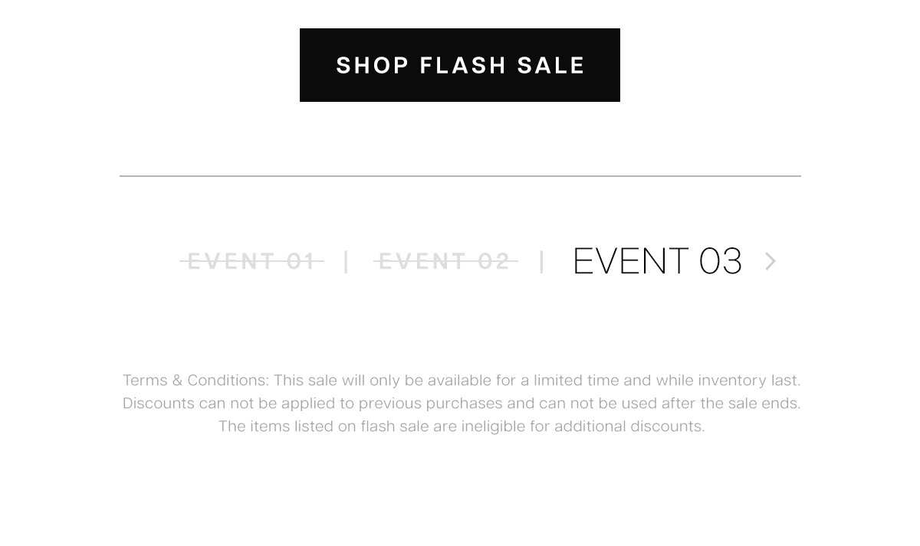Click the separator bar between EVENT 01 and 02
920x546 pixels.
(x=347, y=261)
